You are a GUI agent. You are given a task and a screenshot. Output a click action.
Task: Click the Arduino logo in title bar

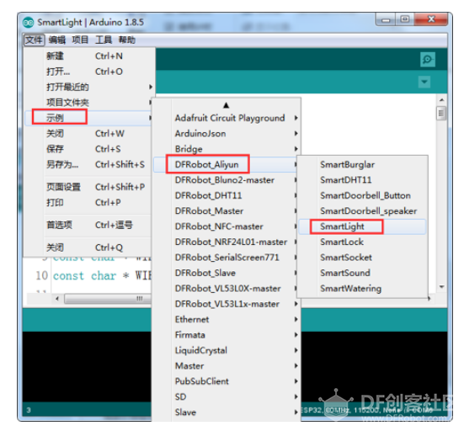tap(29, 23)
